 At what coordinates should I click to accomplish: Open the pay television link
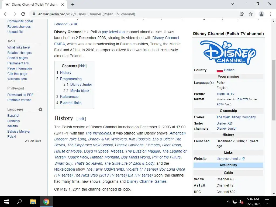[113, 32]
